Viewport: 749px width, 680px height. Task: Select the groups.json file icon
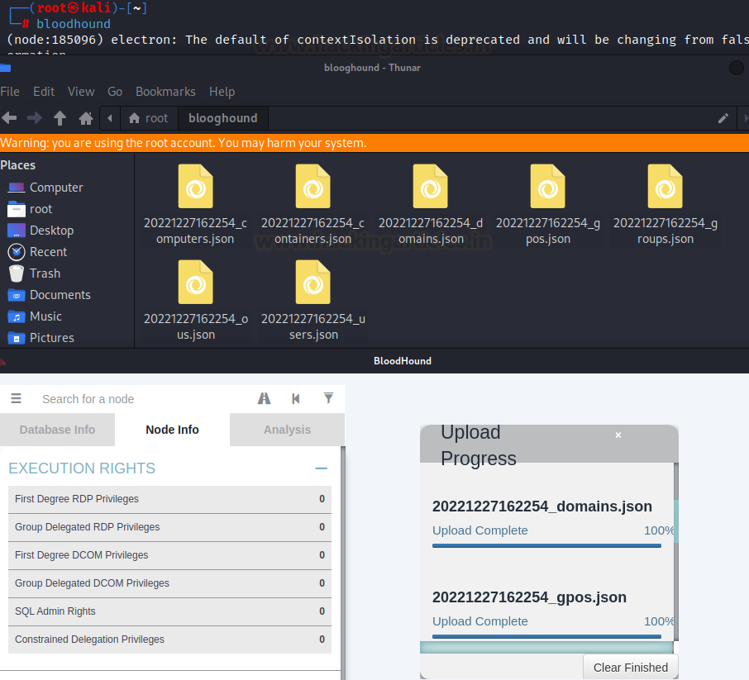[x=666, y=186]
